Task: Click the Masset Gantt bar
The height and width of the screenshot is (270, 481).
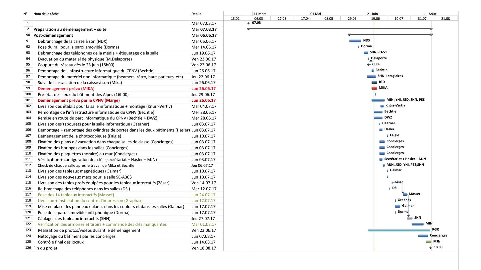Action: [x=405, y=194]
